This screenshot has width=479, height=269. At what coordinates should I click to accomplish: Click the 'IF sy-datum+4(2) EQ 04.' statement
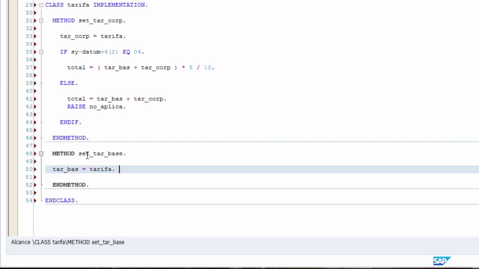tap(102, 52)
